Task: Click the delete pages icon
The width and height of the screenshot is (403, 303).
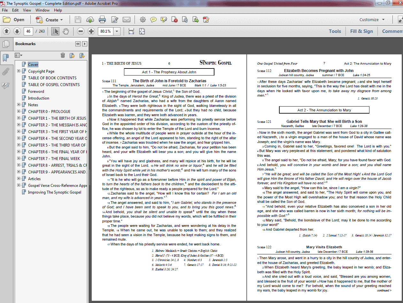Action: pos(174,20)
